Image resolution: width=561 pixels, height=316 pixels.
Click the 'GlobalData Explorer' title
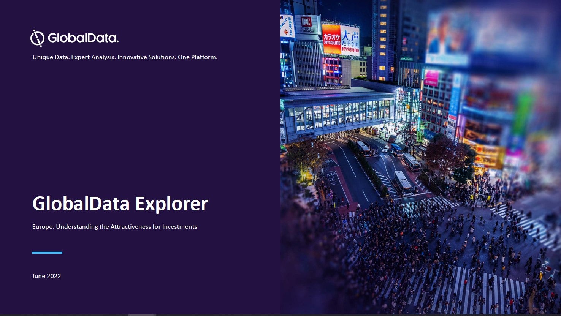point(120,204)
